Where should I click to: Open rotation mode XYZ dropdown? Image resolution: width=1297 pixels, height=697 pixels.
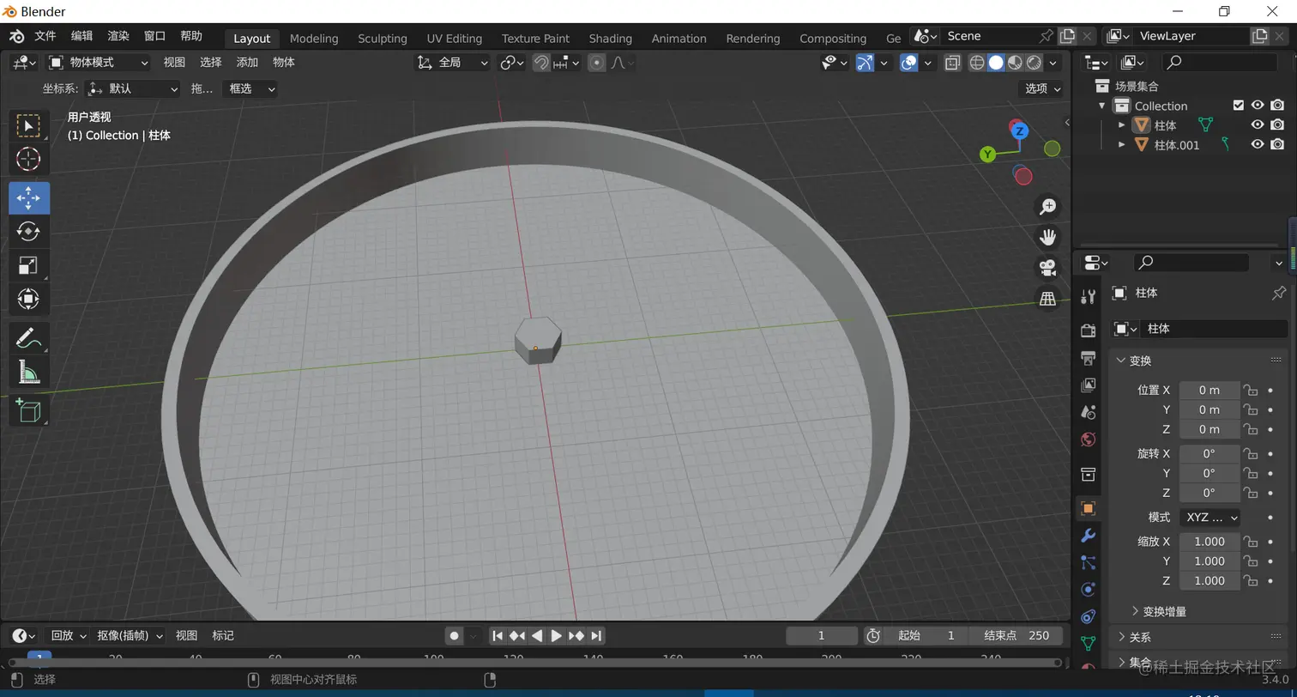click(x=1210, y=518)
